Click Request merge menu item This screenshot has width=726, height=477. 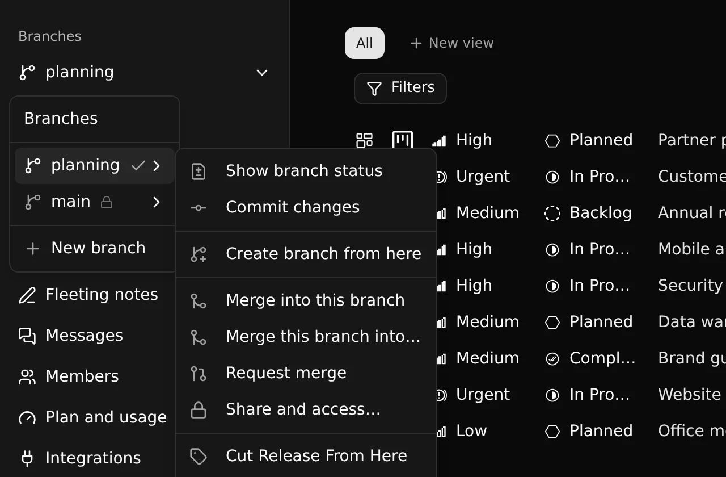(x=306, y=373)
